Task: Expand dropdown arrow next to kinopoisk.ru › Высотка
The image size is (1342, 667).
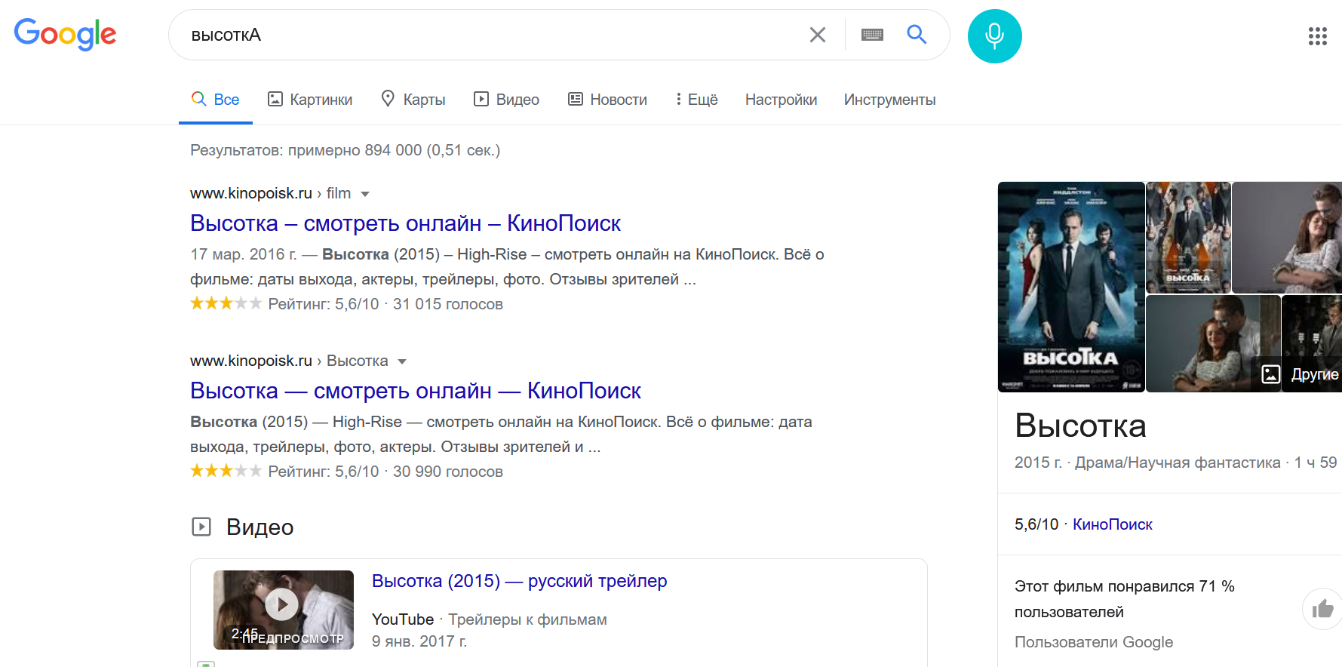Action: click(x=402, y=361)
